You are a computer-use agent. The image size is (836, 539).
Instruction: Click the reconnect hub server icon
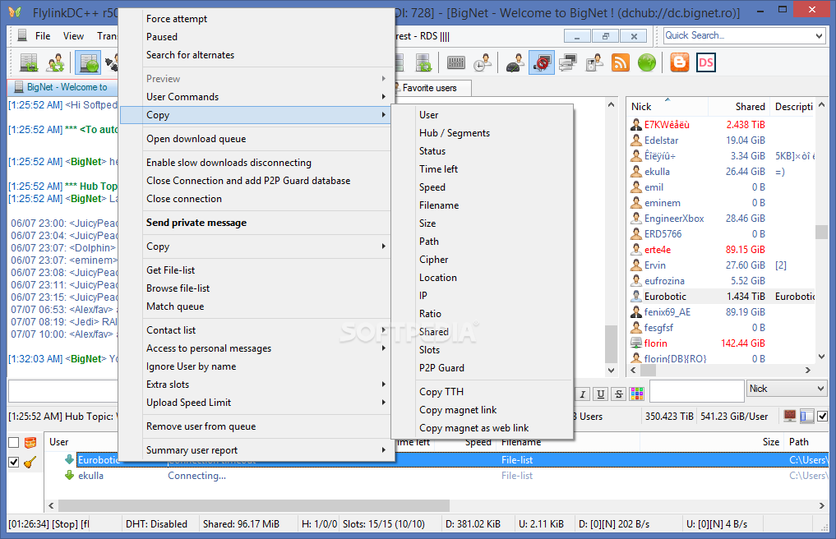[30, 63]
